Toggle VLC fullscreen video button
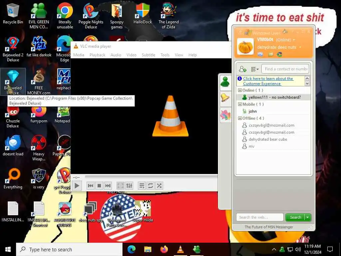341x256 pixels. tap(120, 186)
